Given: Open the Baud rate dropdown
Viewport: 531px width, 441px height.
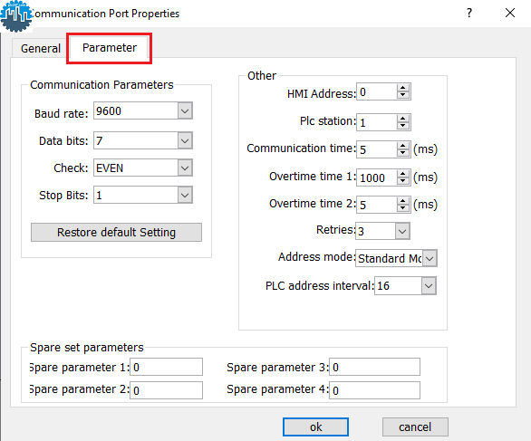Looking at the screenshot, I should pyautogui.click(x=185, y=110).
